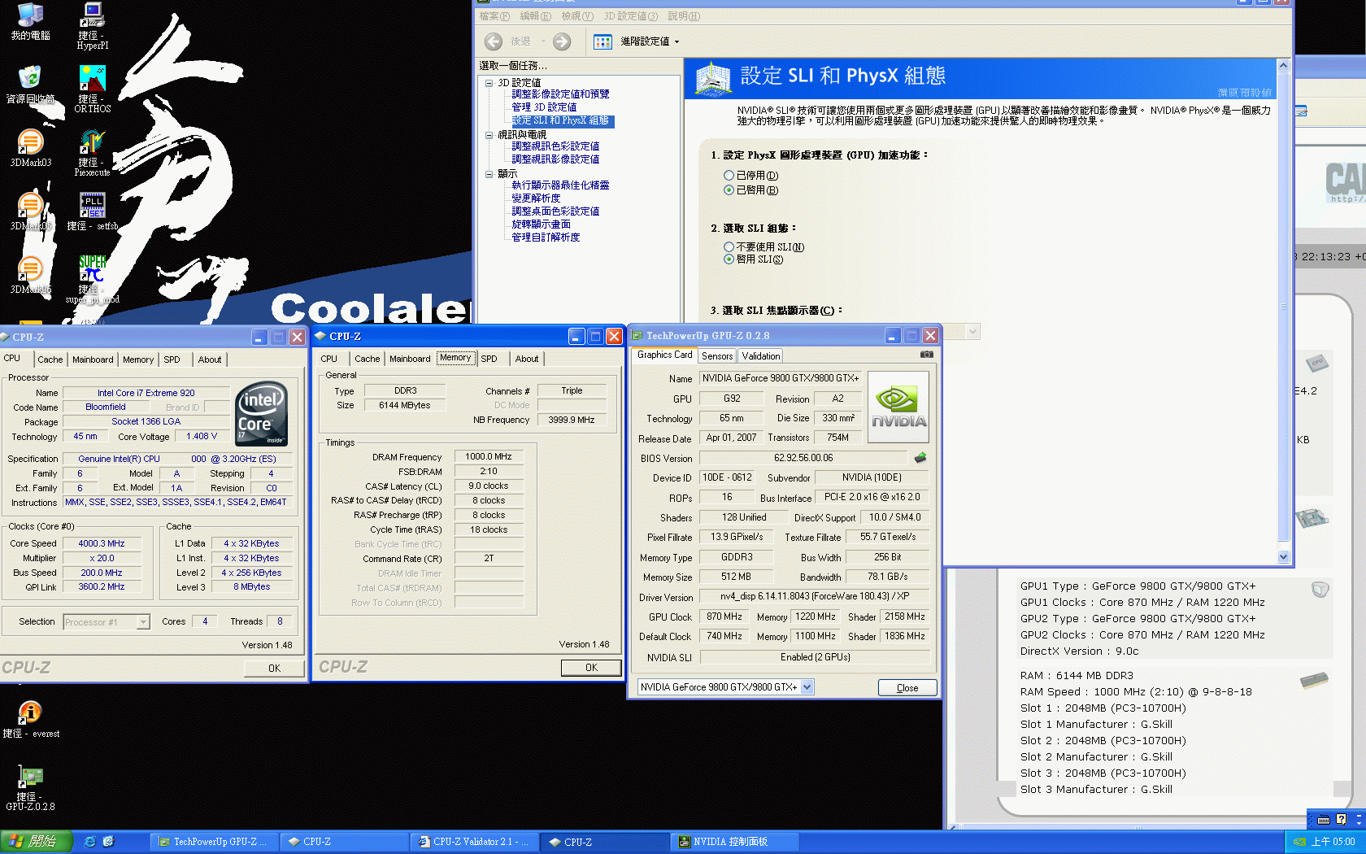Screen dimensions: 1366x854
Task: Switch to CPU-Z Validator taskbar item
Action: tap(473, 842)
